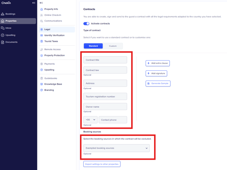Open the Tourist Taxes section
The image size is (227, 170).
pyautogui.click(x=51, y=41)
